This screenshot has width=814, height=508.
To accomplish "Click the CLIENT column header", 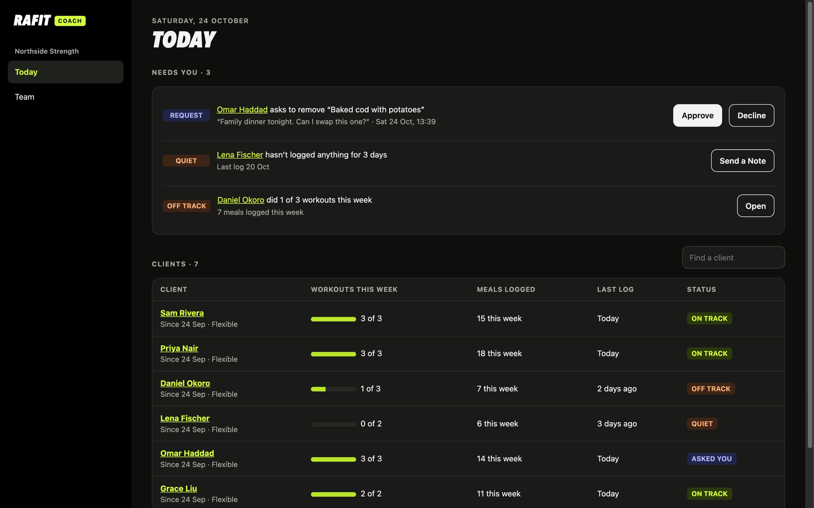I will (174, 290).
